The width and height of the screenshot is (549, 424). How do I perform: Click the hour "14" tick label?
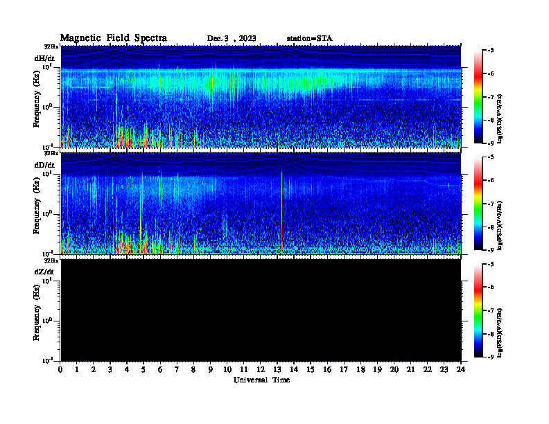tap(294, 370)
